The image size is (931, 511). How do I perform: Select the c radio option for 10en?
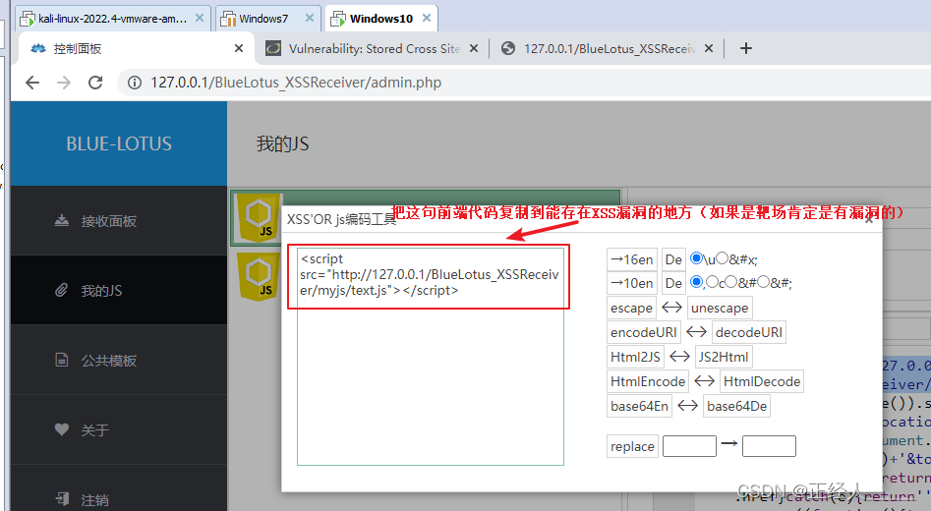coord(712,282)
